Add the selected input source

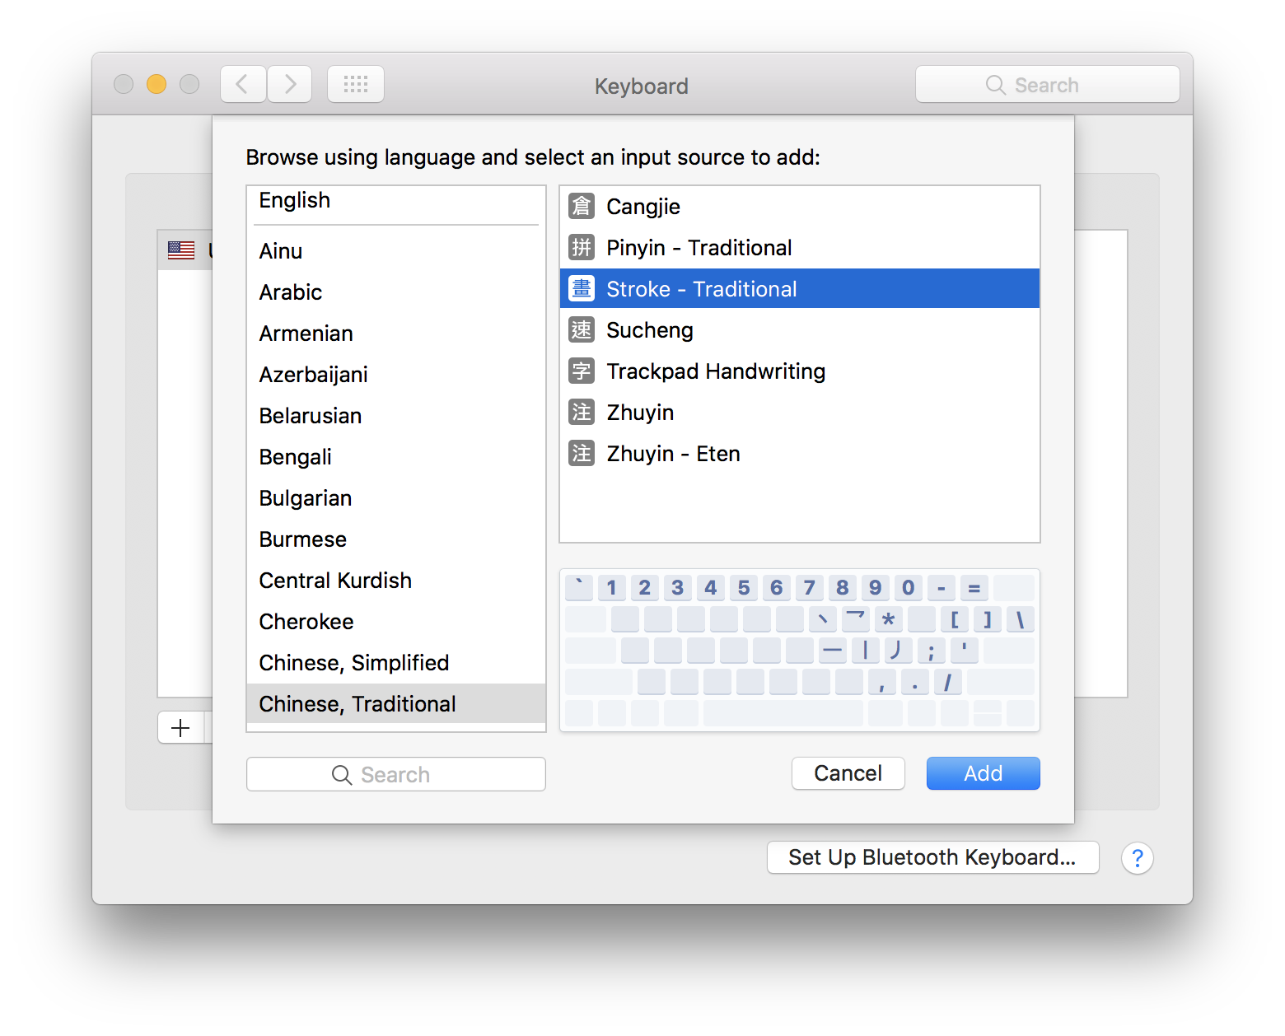(x=983, y=772)
